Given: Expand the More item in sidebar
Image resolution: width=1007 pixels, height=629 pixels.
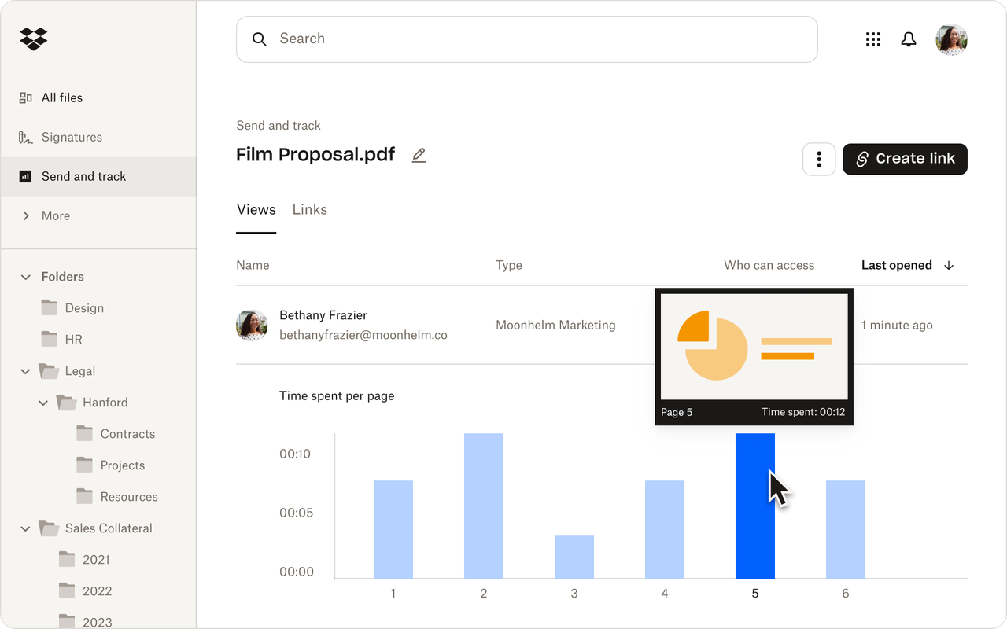Looking at the screenshot, I should click(24, 215).
